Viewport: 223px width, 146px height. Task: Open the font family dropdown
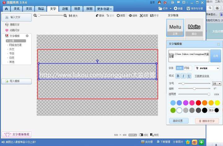click(x=207, y=68)
